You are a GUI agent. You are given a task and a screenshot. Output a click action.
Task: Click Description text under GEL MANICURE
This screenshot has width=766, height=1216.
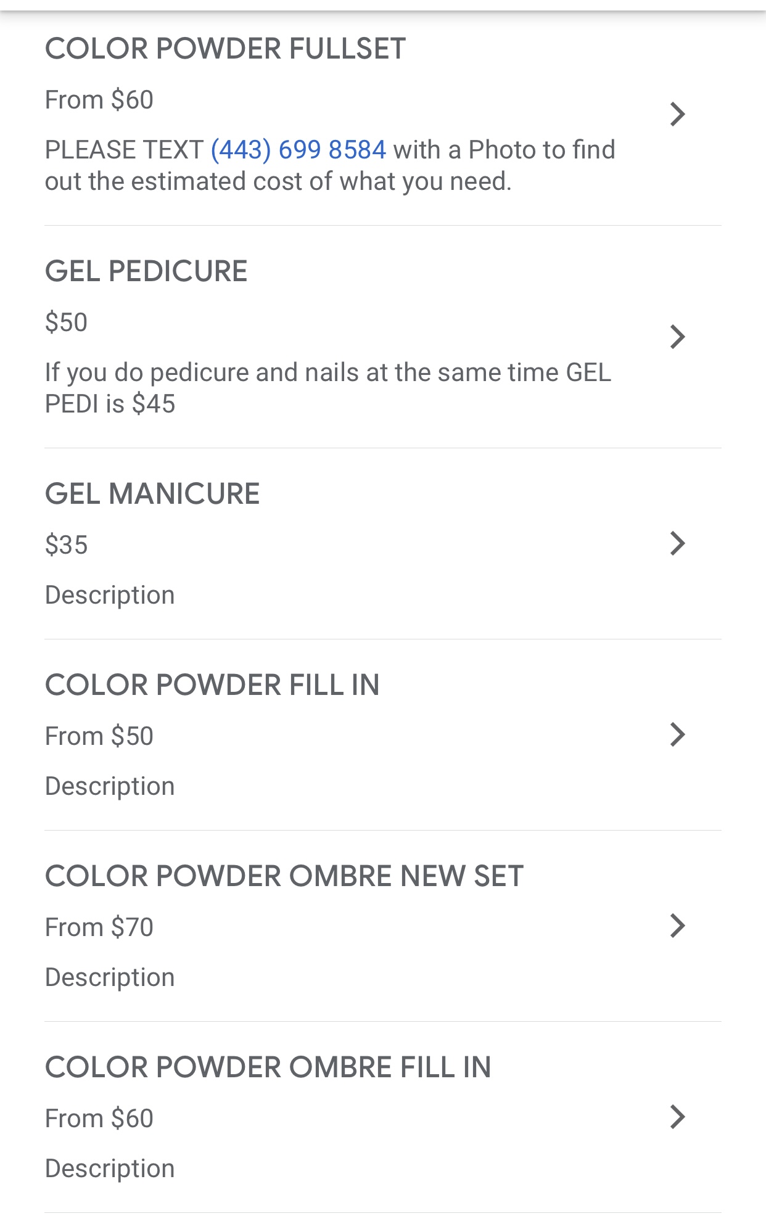(x=110, y=595)
